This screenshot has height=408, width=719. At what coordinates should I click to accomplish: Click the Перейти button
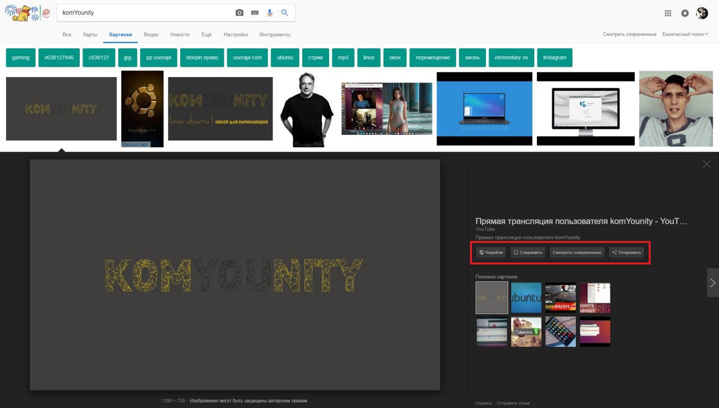point(491,252)
